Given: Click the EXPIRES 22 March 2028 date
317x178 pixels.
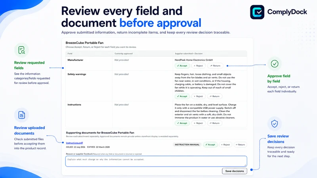Looking at the screenshot, I should 98,147.
